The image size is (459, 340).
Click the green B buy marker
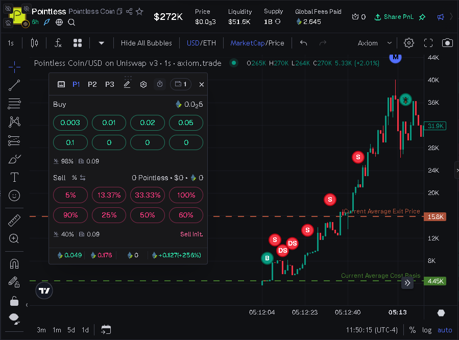click(x=267, y=258)
